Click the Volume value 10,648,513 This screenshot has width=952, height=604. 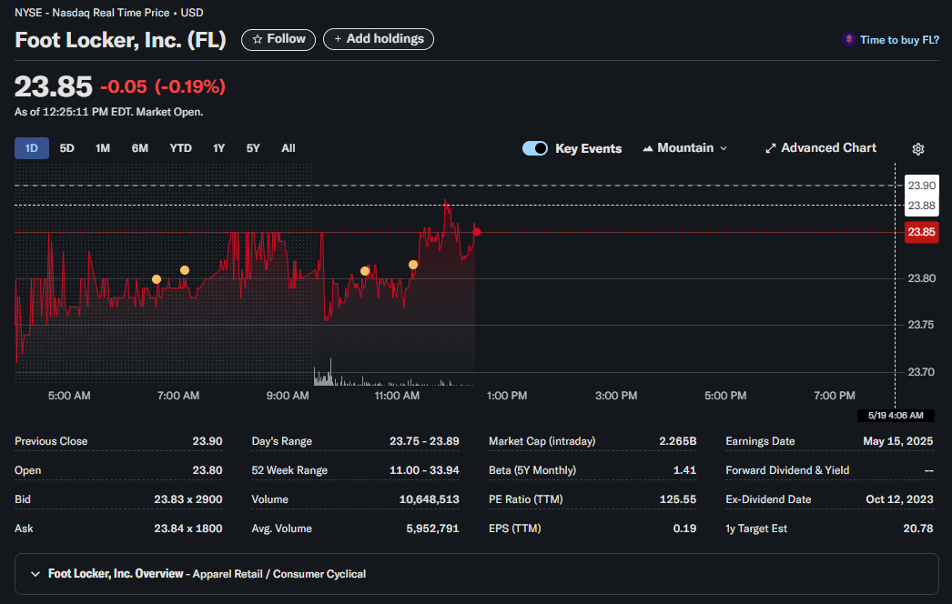point(430,499)
